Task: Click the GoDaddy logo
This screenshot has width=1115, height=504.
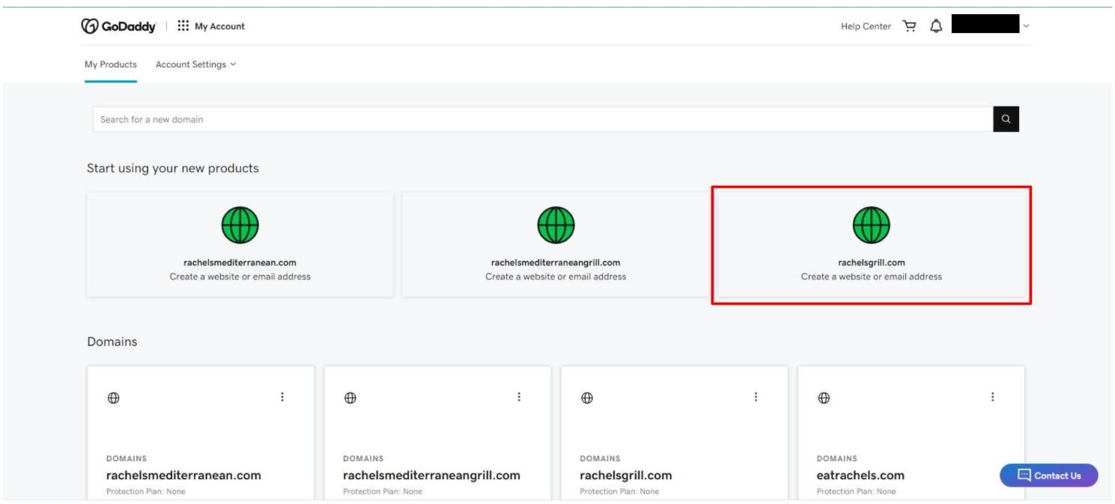Action: pyautogui.click(x=118, y=26)
